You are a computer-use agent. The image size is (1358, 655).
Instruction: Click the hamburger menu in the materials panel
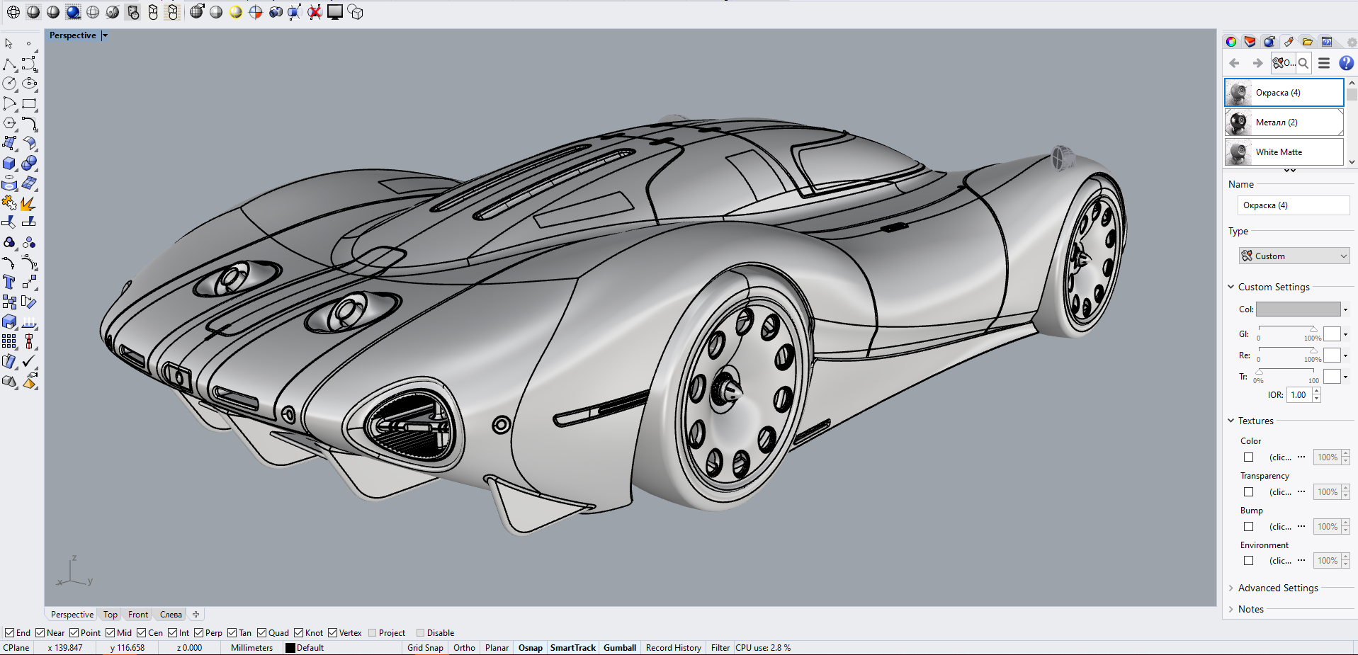(1324, 63)
